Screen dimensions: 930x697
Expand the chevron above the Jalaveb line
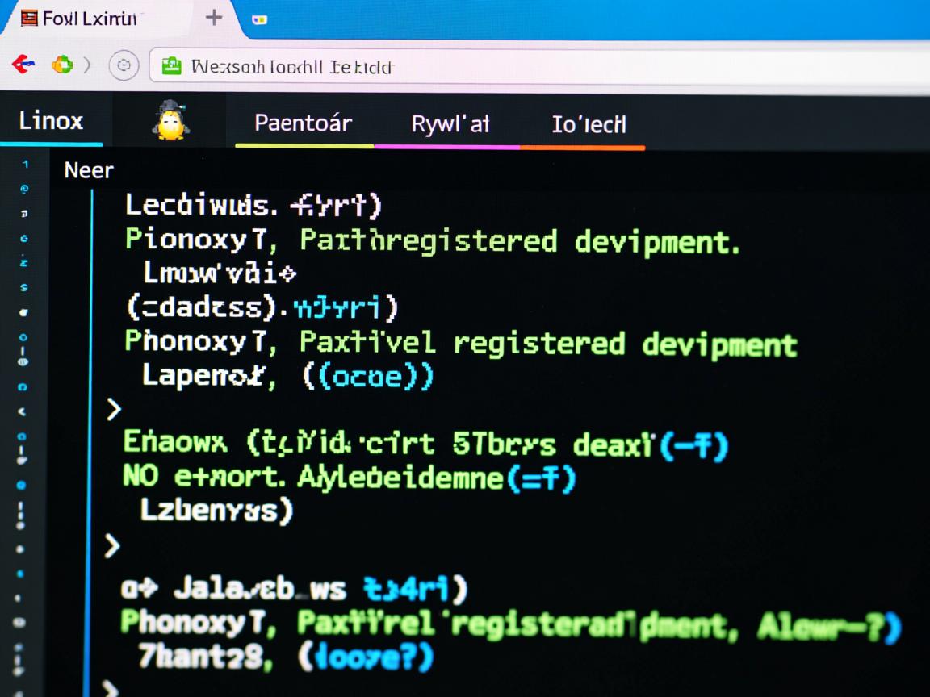coord(112,547)
